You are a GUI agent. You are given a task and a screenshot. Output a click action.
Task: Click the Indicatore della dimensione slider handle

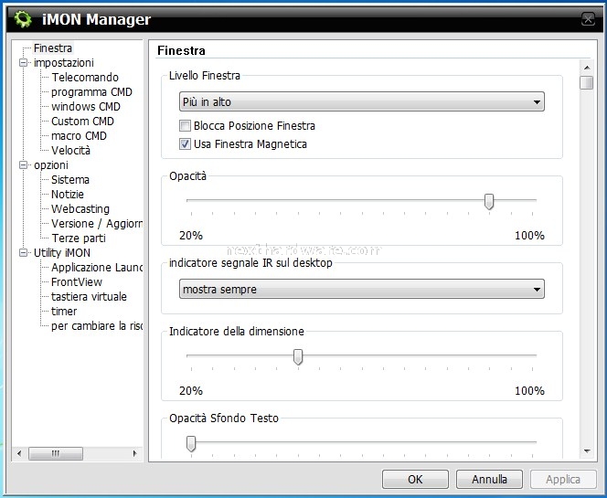point(298,356)
